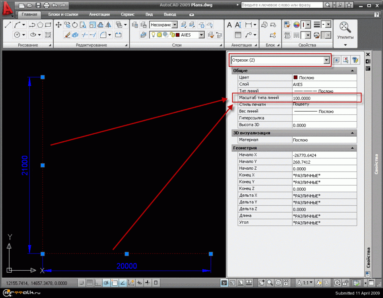Image resolution: width=383 pixels, height=298 pixels.
Task: Toggle Ortho mode in status bar
Action: click(98, 283)
